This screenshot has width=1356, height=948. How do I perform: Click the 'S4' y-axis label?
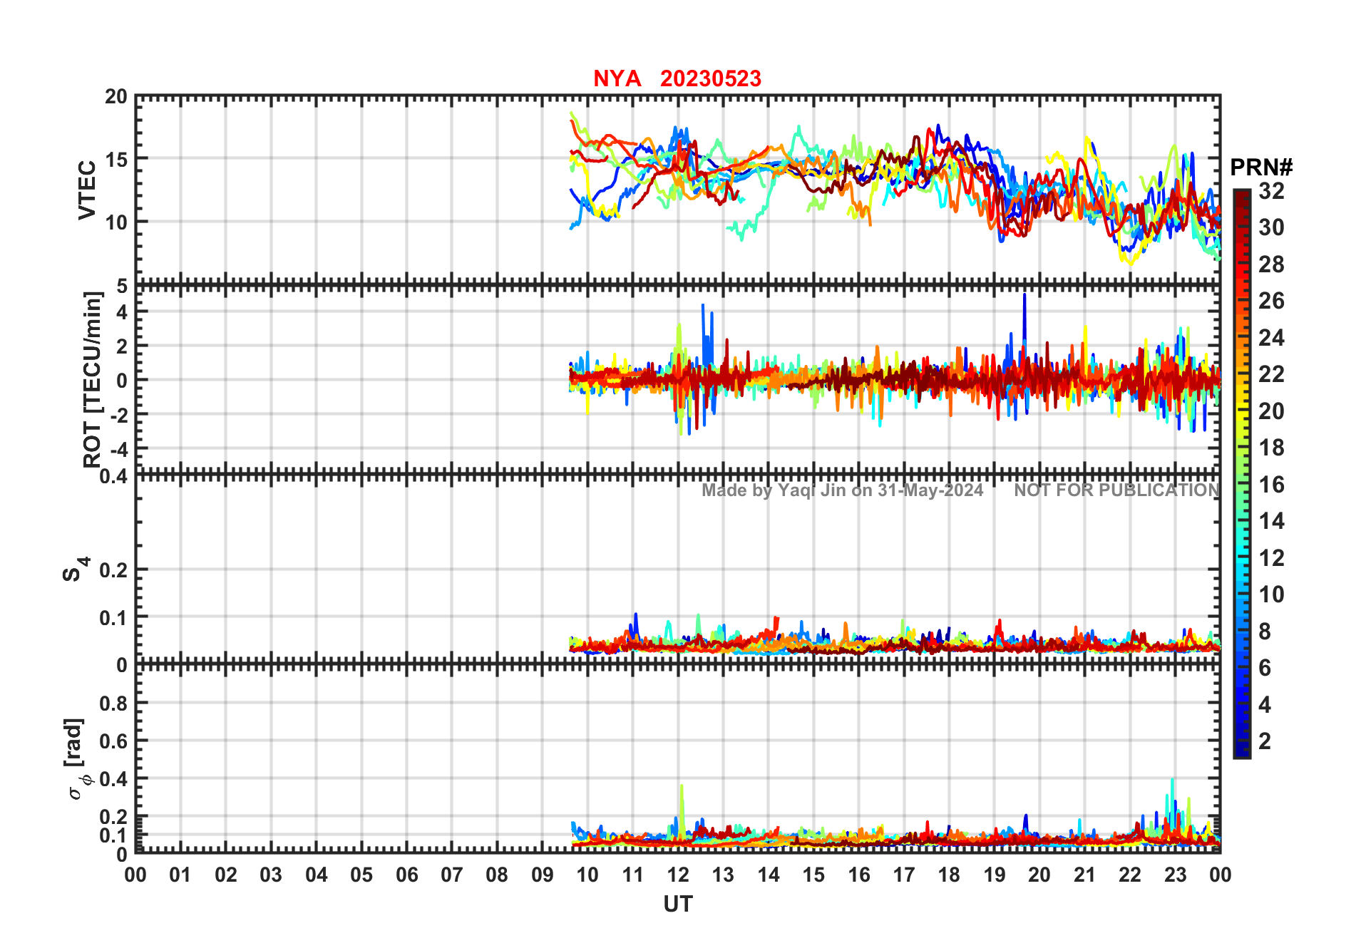pos(76,570)
